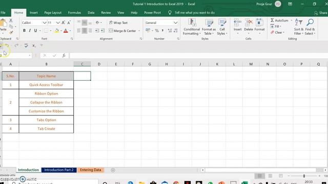Toggle Bold formatting
Screen dimensions: 328x184
click(x=24, y=31)
